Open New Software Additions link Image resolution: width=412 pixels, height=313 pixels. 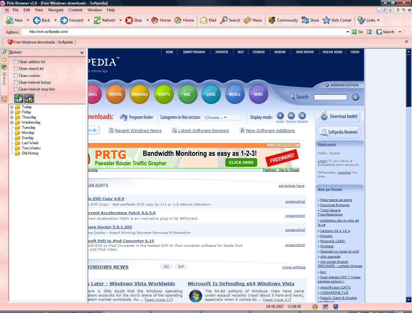tap(270, 130)
